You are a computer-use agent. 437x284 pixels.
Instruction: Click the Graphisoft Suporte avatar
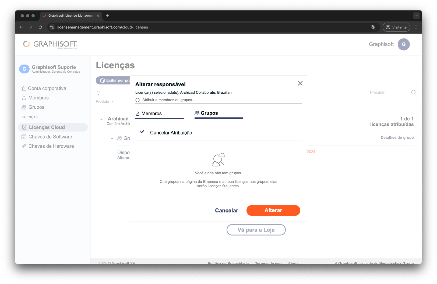point(24,69)
